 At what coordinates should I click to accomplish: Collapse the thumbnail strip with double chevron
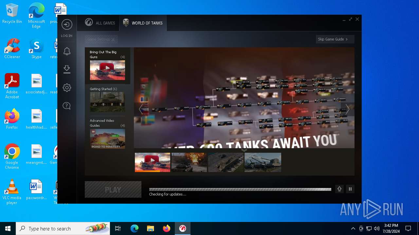tap(244, 150)
